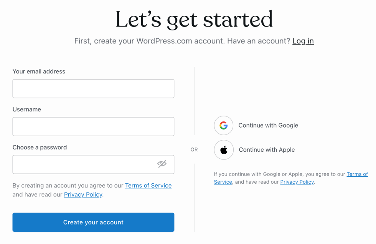Click the Create your account button
The width and height of the screenshot is (376, 244).
93,222
